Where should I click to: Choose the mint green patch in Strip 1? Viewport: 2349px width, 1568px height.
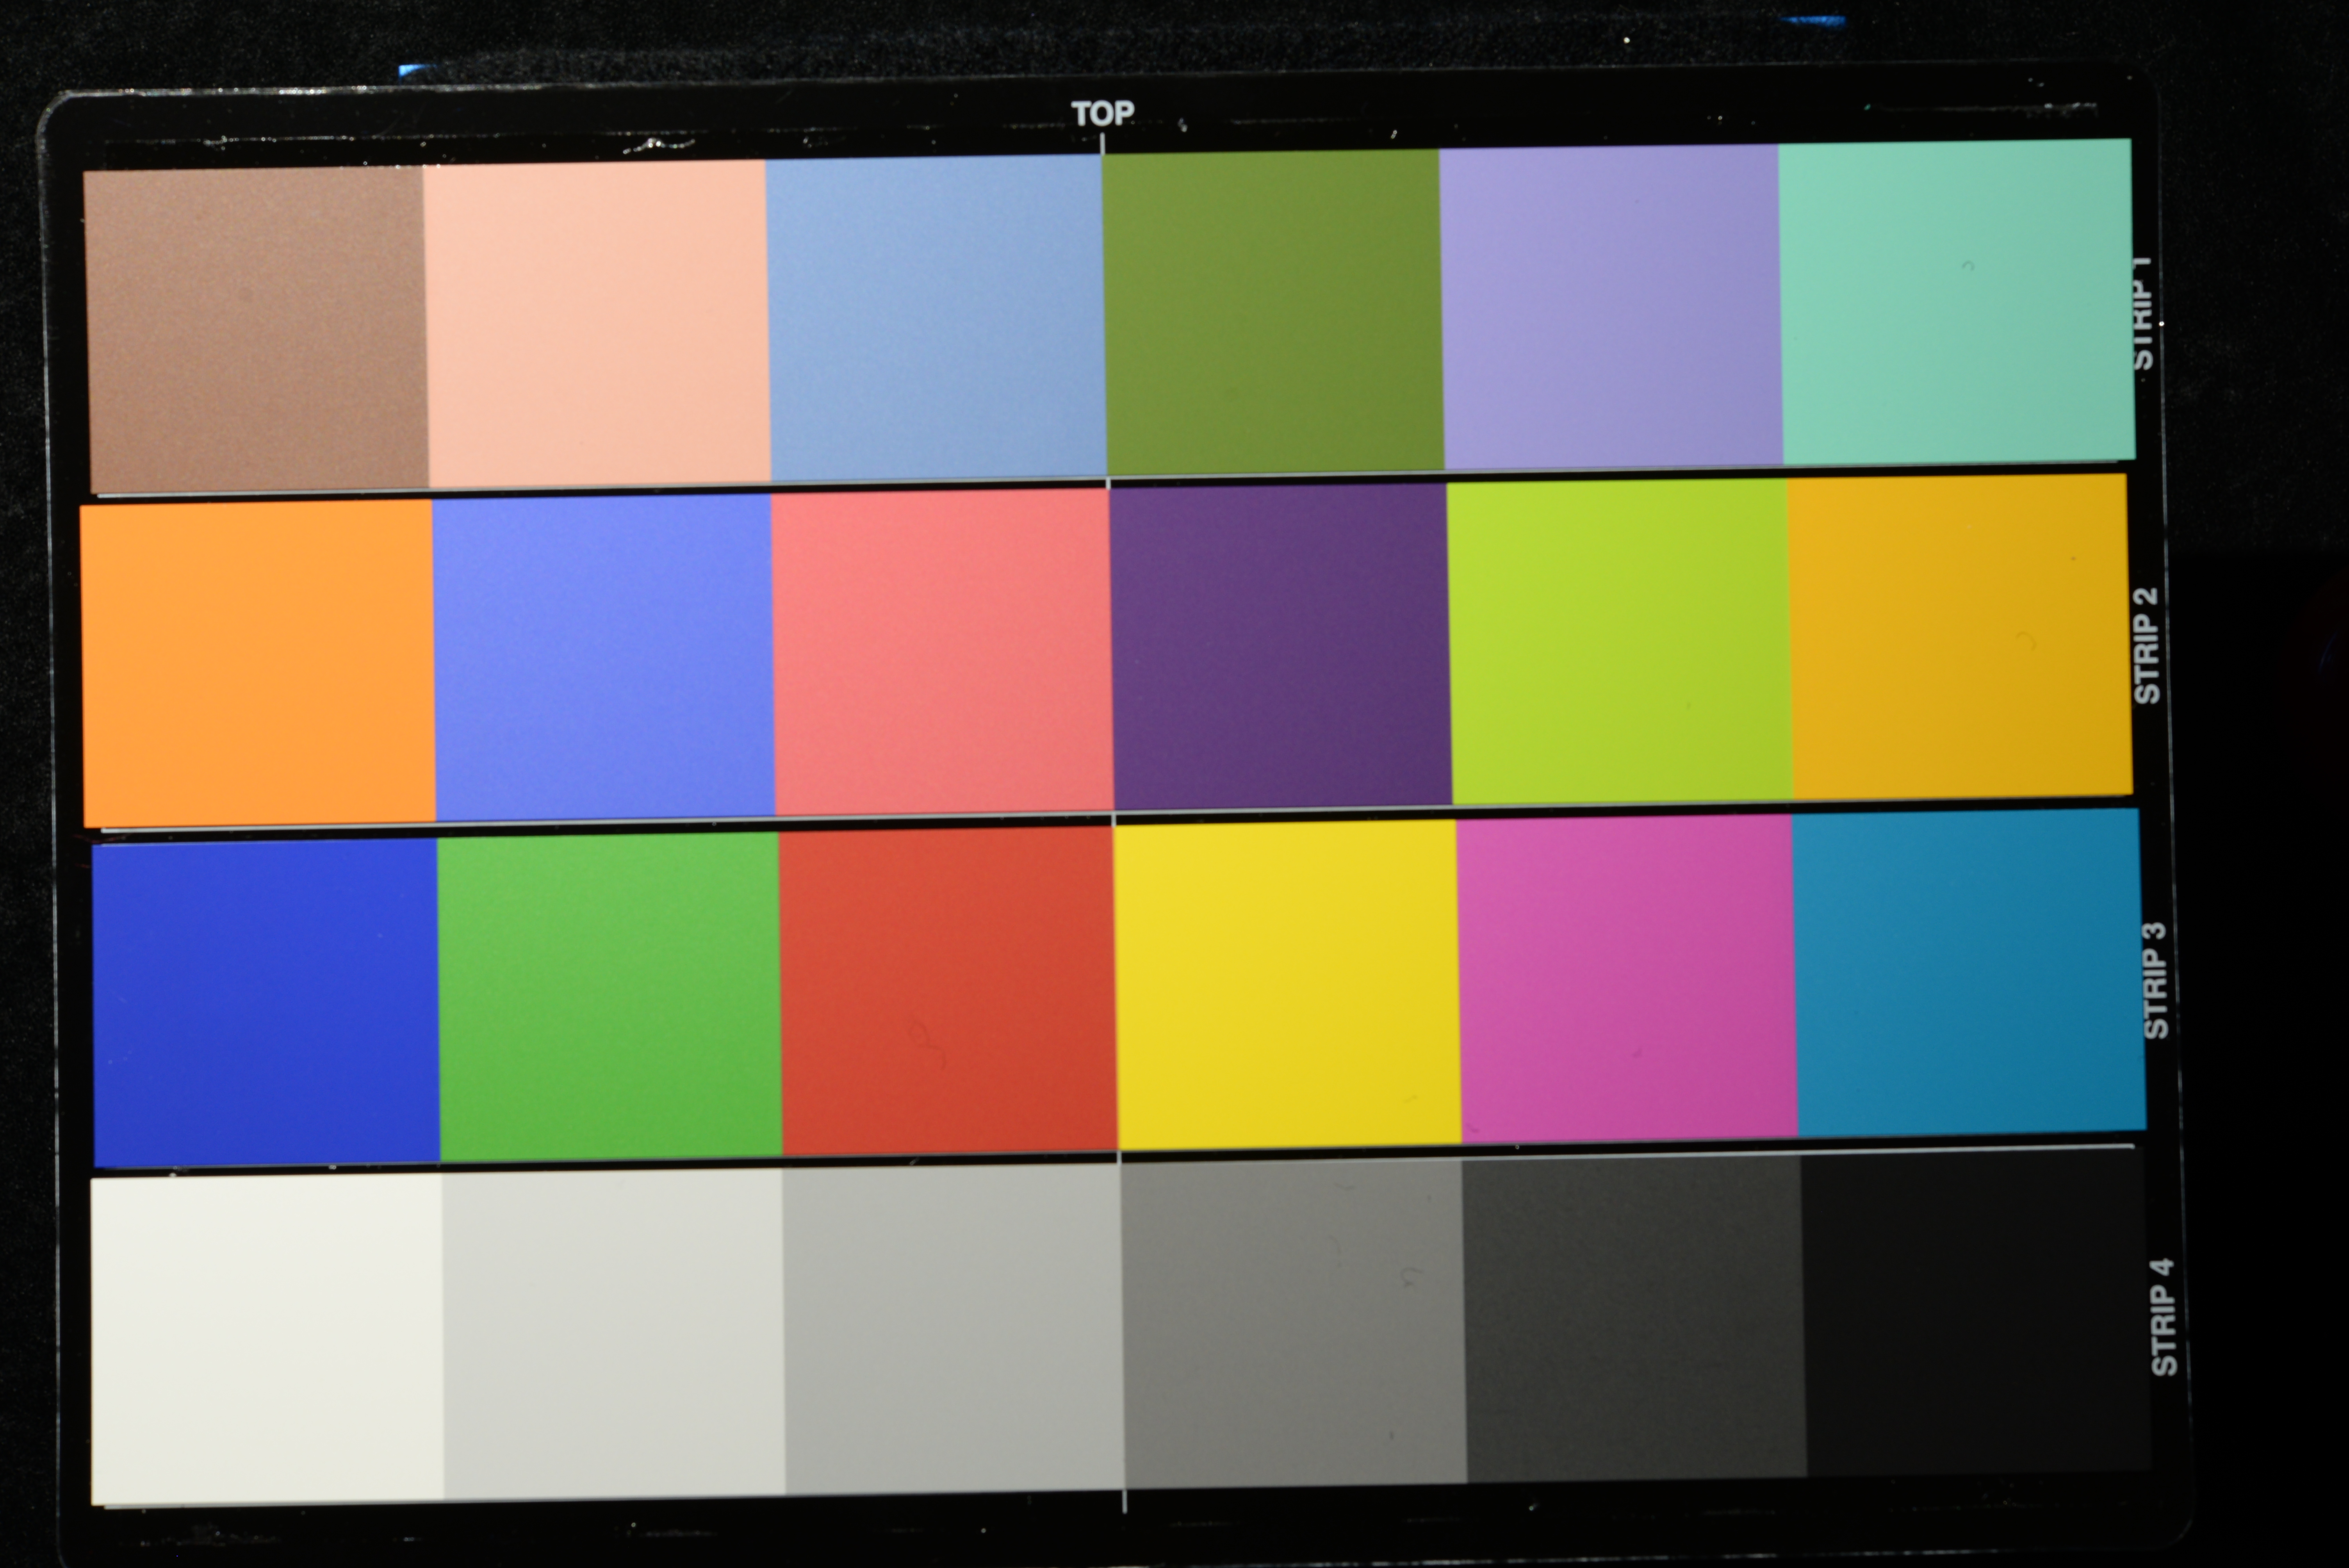pyautogui.click(x=1957, y=301)
